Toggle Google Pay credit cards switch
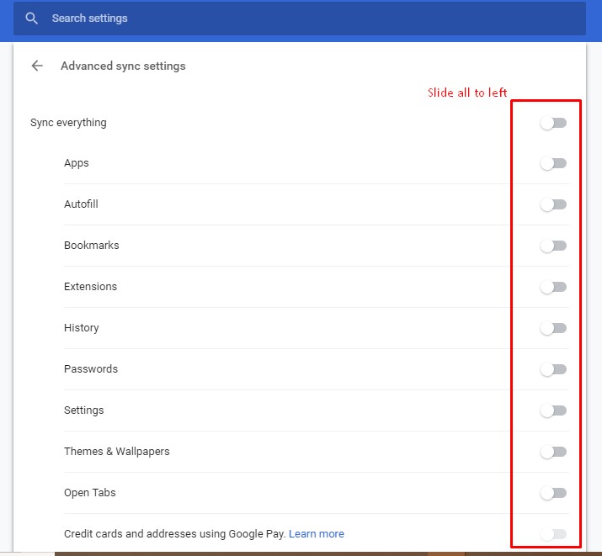 (553, 534)
